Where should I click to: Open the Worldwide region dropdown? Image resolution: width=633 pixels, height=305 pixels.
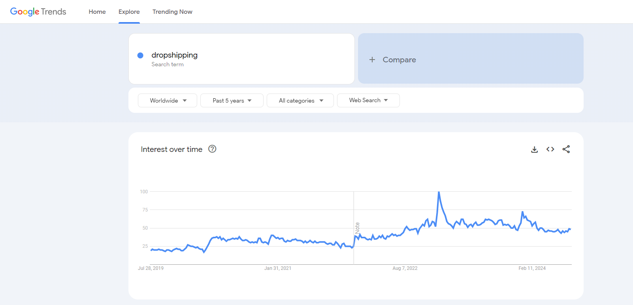(x=168, y=100)
